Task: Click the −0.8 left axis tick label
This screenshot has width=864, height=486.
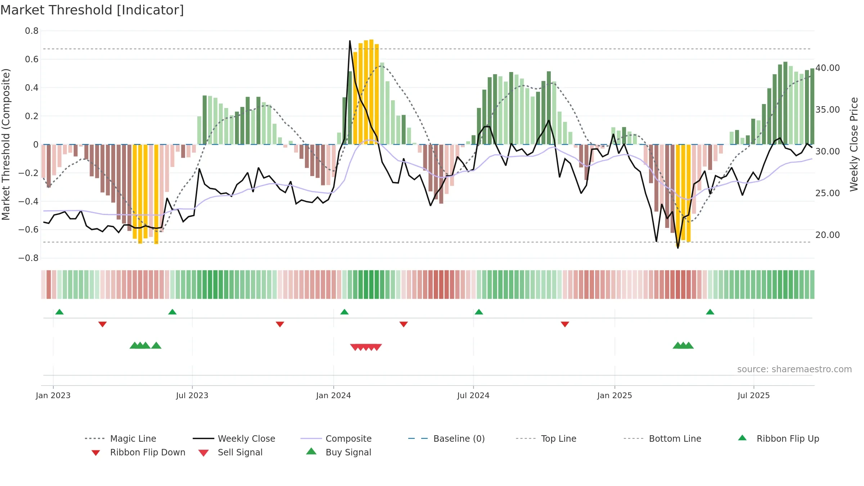Action: [28, 258]
